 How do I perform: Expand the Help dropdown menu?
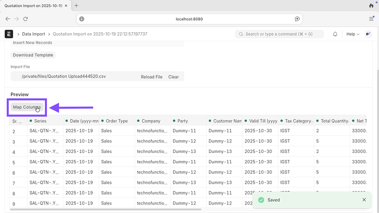tap(352, 34)
